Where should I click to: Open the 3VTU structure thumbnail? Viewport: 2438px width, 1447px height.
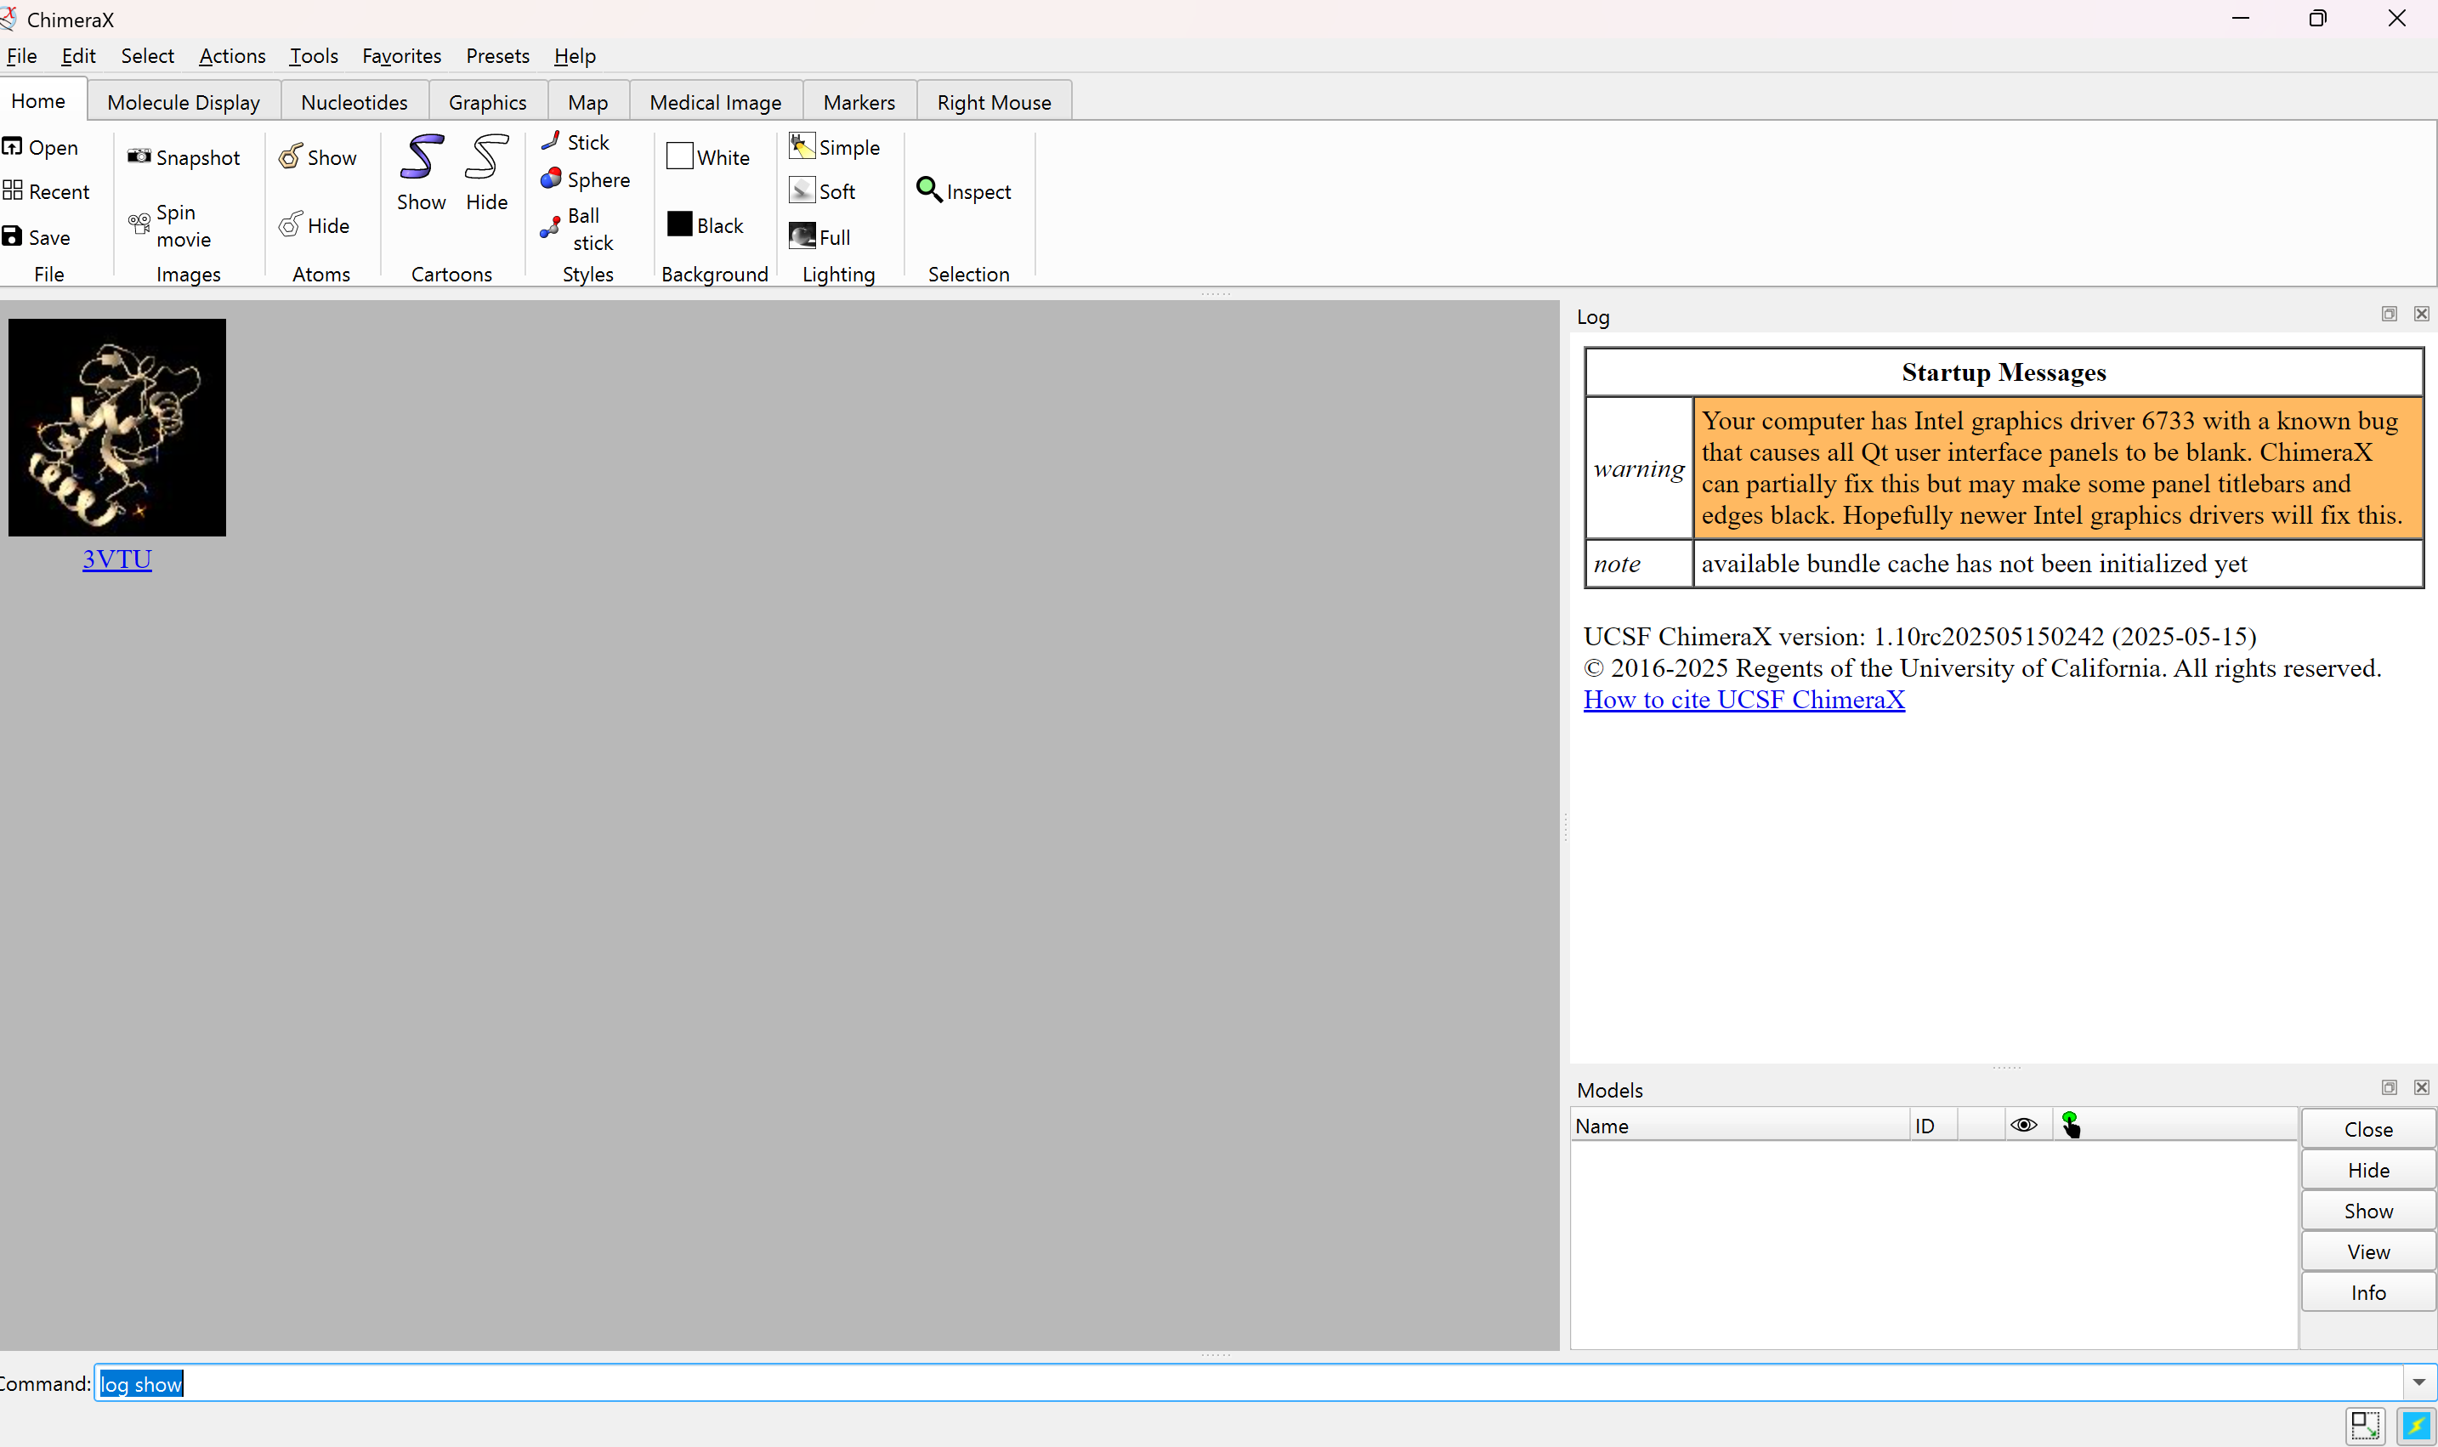[117, 427]
